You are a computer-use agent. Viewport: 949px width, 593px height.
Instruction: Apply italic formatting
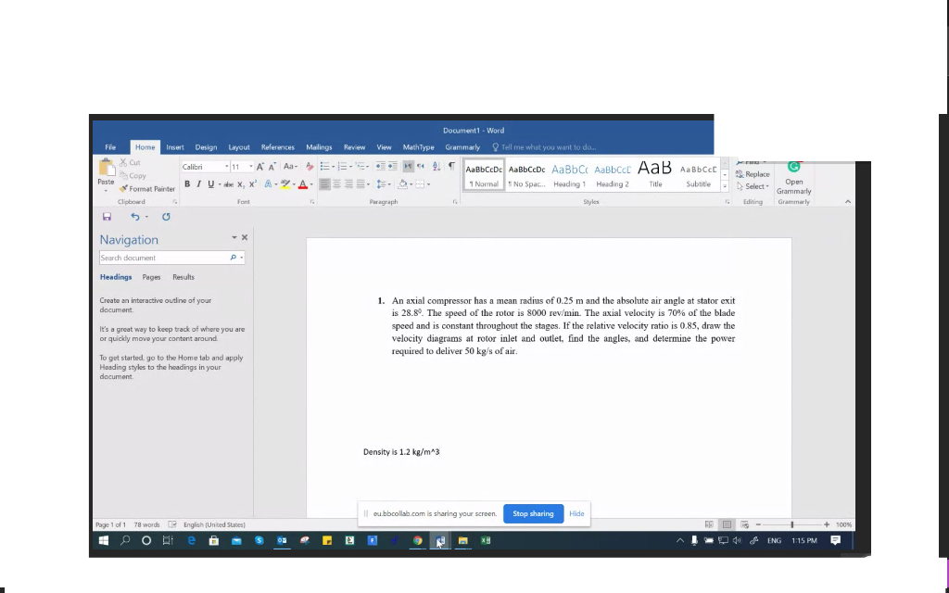pos(198,183)
